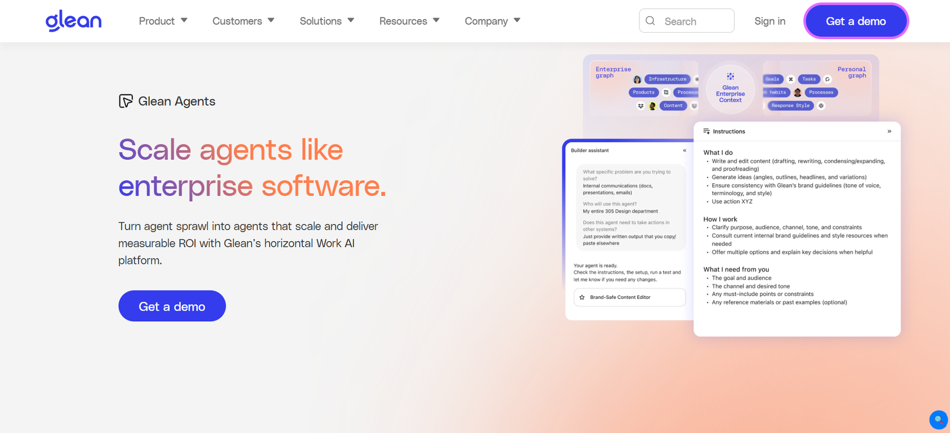Screen dimensions: 950x433
Task: Click the avatar beside the Infrastructure chip
Action: [637, 79]
